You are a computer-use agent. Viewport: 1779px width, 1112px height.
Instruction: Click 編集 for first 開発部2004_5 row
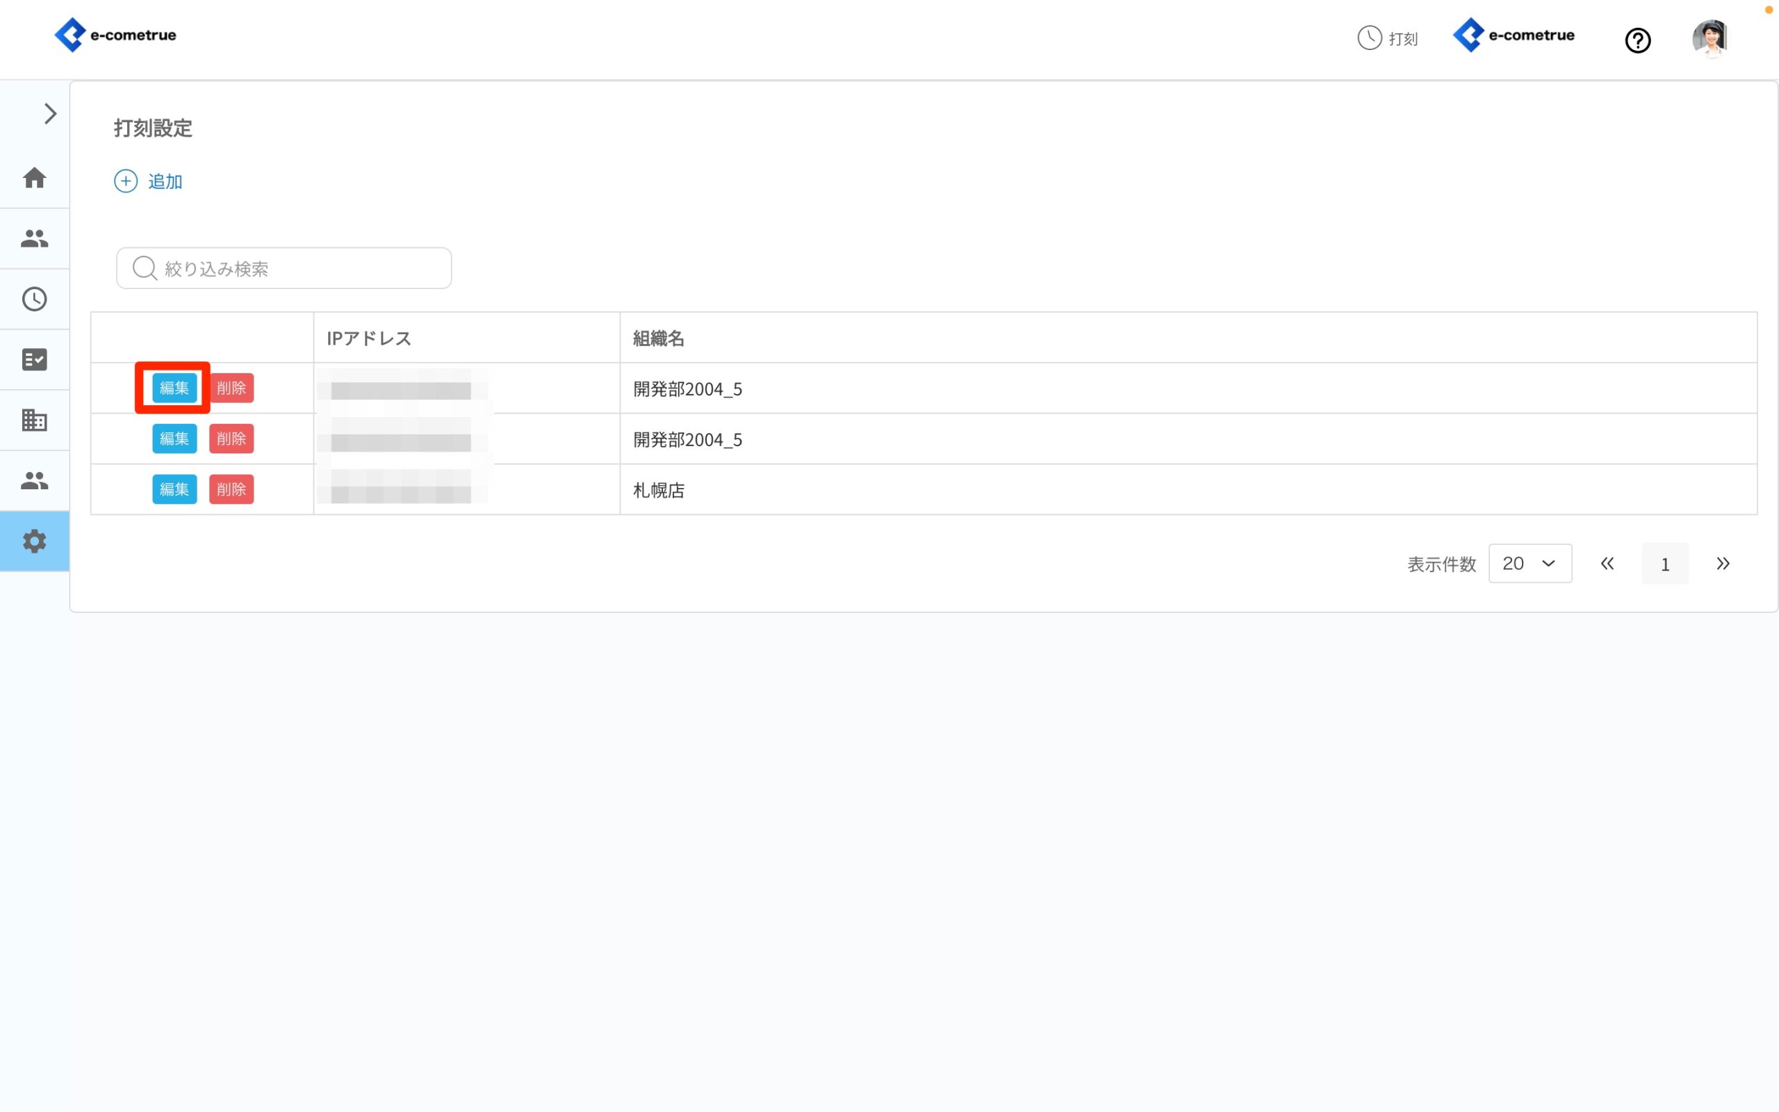pos(174,388)
